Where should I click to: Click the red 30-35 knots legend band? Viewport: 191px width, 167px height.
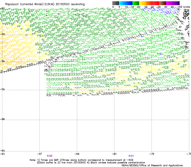156,3
